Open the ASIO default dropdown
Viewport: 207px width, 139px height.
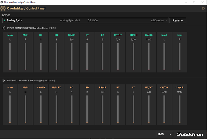159,20
